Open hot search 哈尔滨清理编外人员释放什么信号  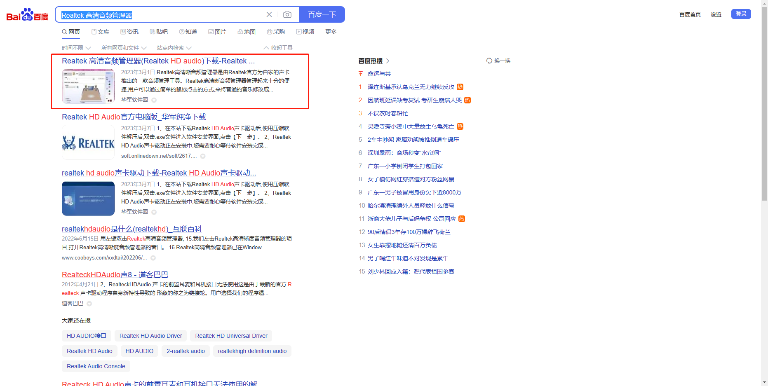pos(411,206)
